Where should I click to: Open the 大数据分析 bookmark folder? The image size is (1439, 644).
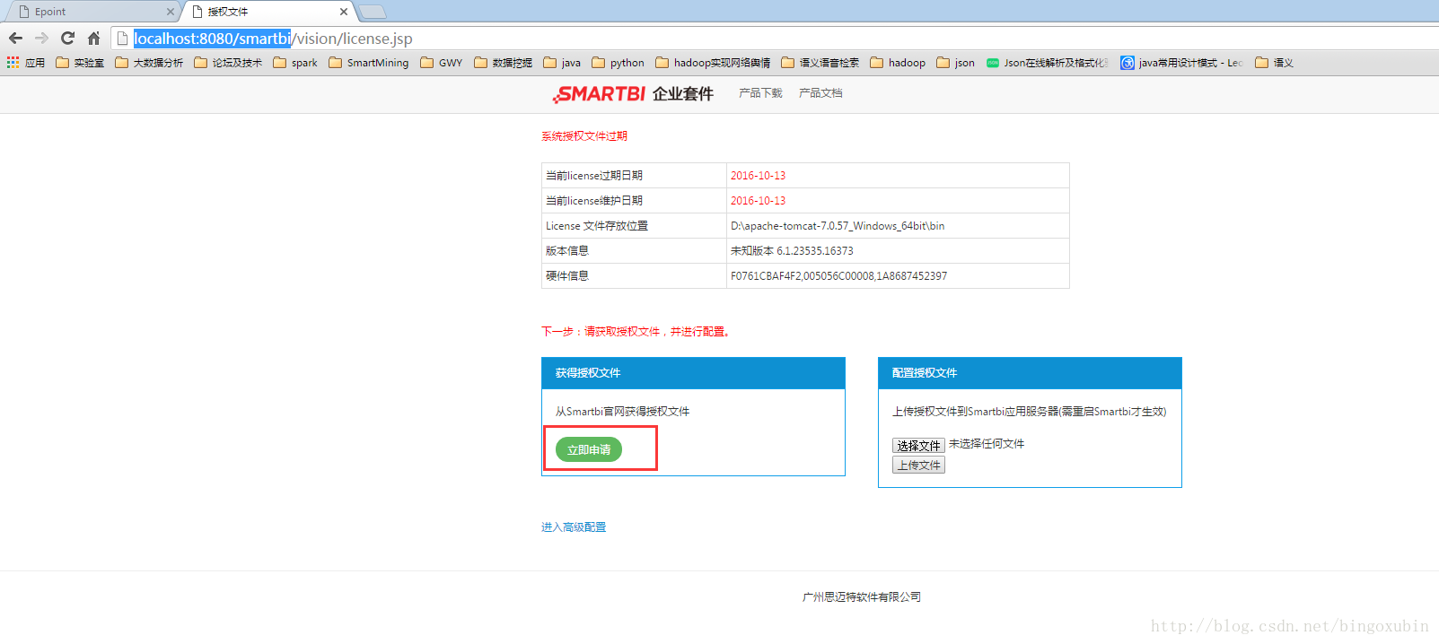(149, 63)
